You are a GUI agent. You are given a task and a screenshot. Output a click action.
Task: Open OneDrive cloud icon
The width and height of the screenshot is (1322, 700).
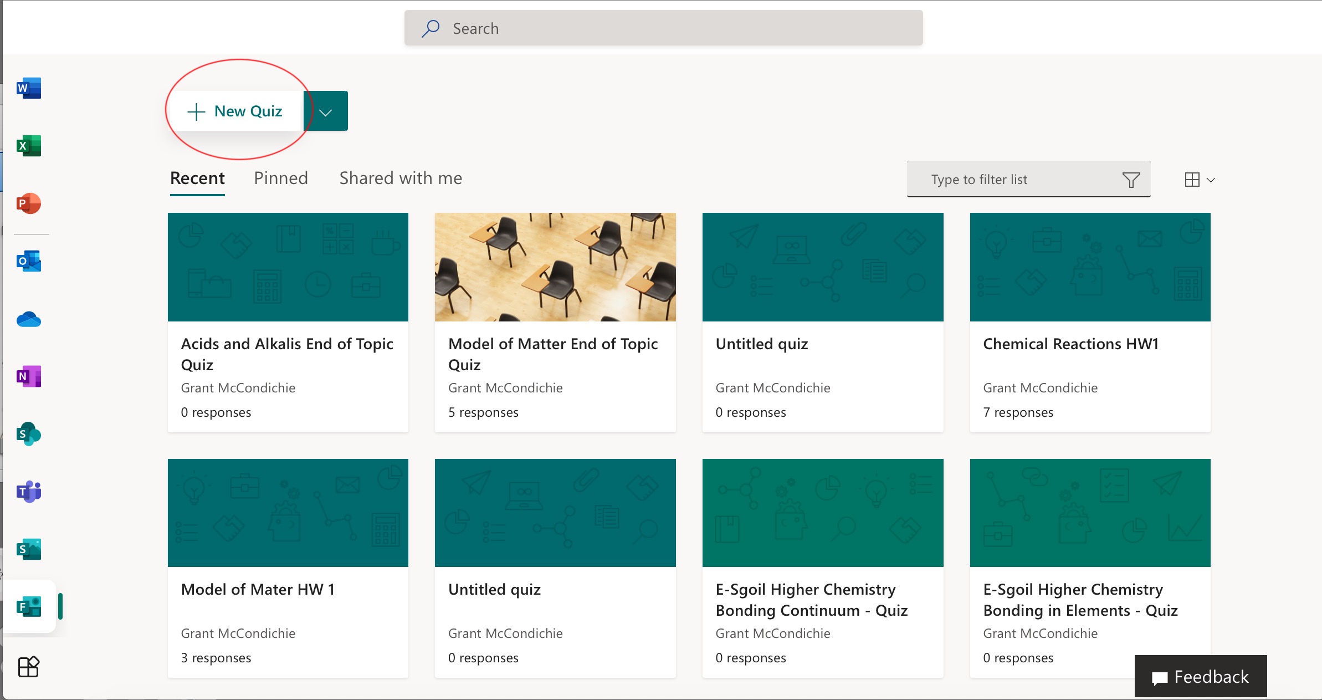click(x=29, y=320)
